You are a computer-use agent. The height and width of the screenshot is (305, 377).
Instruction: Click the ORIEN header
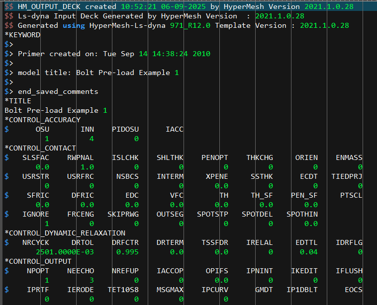[x=306, y=157]
